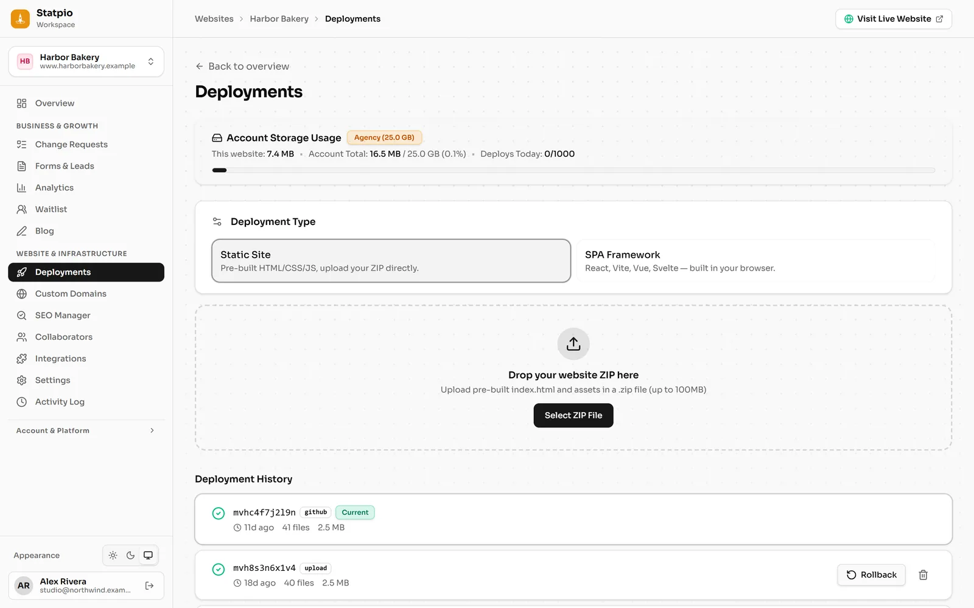Screen dimensions: 974x608
Task: Go Back to overview
Action: coord(242,66)
